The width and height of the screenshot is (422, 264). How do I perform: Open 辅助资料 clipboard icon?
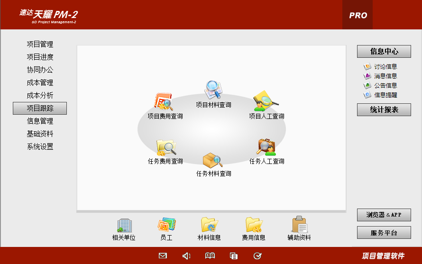[x=299, y=225]
